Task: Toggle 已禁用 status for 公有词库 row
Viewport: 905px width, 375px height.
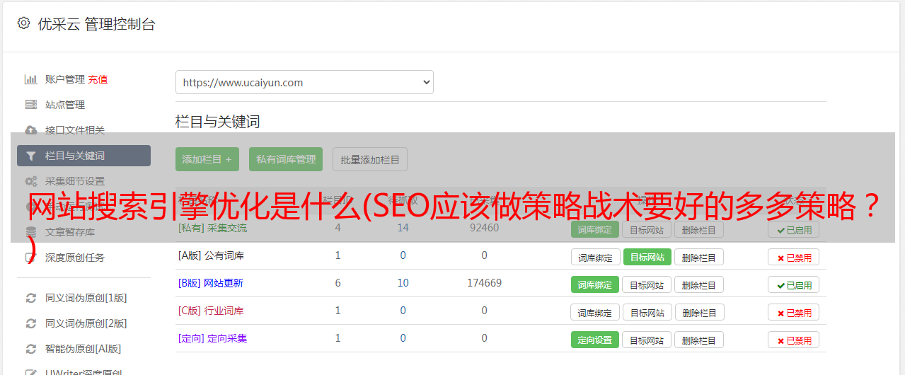Action: 794,257
